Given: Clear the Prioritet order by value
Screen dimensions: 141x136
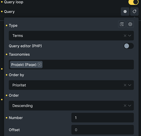Looking at the screenshot, I should [125, 85].
